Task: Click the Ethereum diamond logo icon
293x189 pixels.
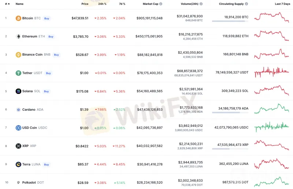Action: tap(18, 37)
